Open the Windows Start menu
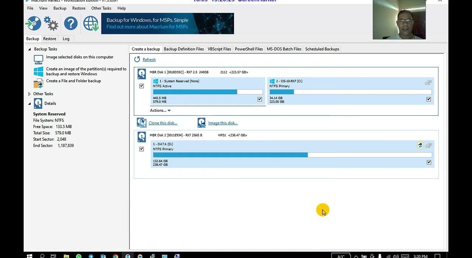 coord(29,256)
